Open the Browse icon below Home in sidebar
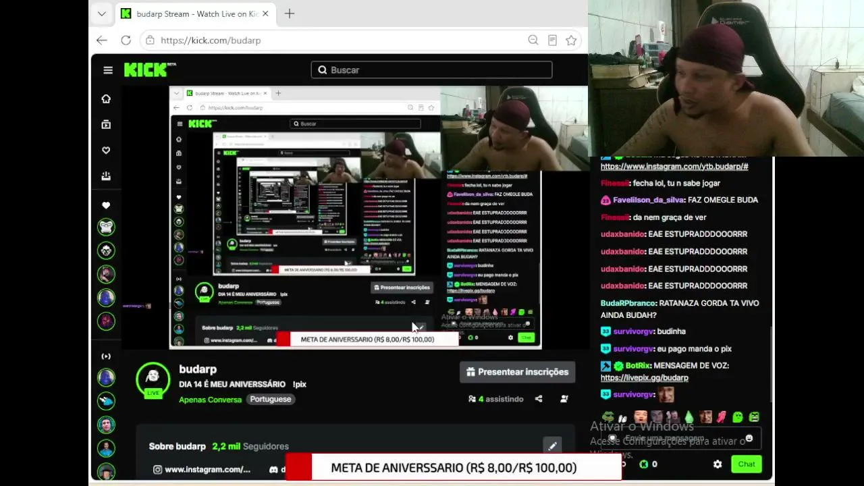This screenshot has height=486, width=864. point(106,125)
